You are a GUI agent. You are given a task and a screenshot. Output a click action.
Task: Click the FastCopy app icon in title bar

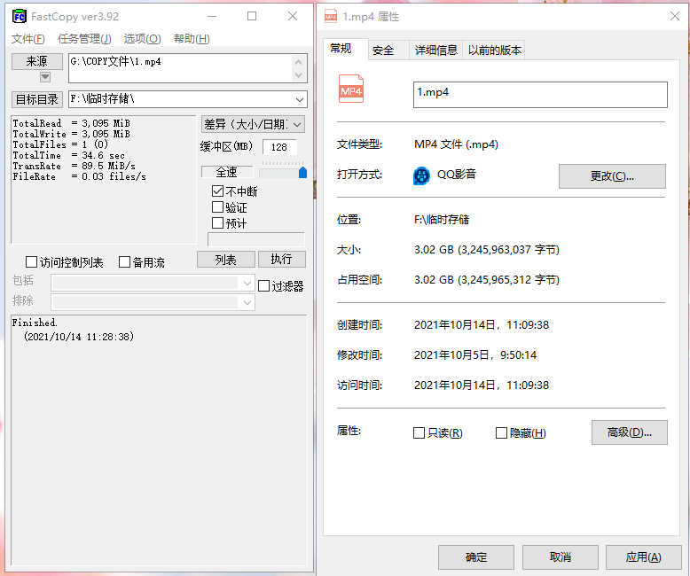point(20,16)
